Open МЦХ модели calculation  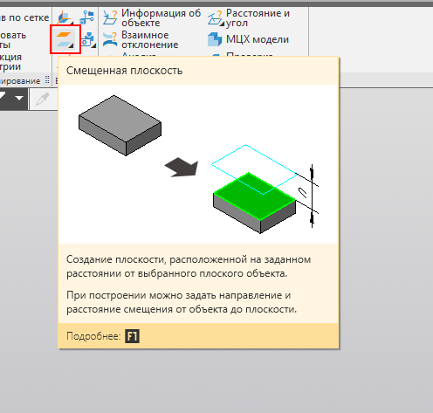248,39
